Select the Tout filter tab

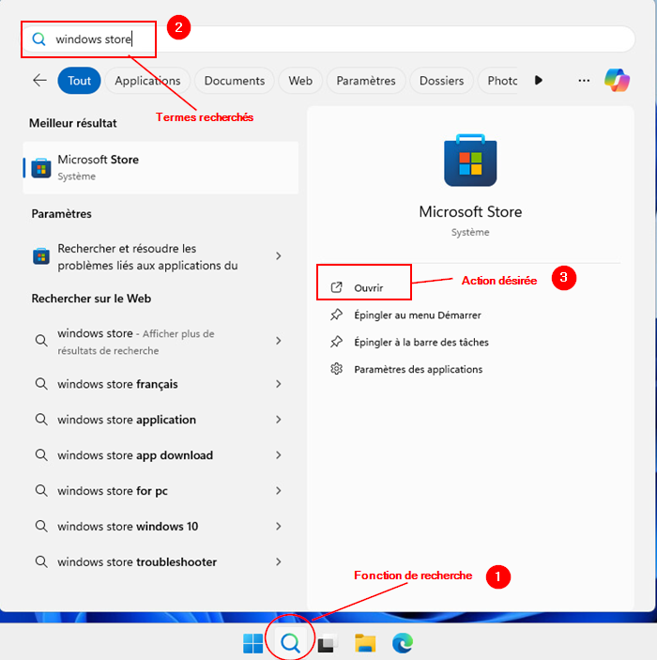tap(79, 81)
